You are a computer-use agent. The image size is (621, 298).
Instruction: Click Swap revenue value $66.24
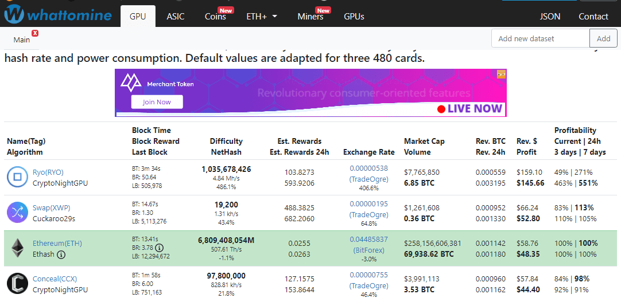(x=528, y=208)
